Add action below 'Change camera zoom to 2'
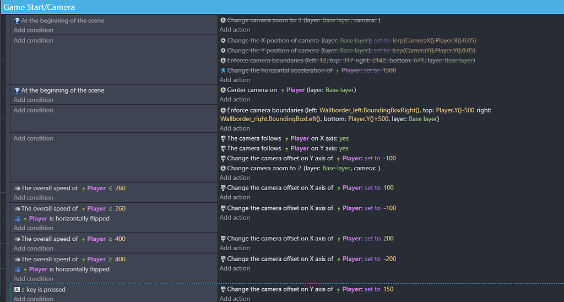Screen dimensions: 564x302 [235, 177]
